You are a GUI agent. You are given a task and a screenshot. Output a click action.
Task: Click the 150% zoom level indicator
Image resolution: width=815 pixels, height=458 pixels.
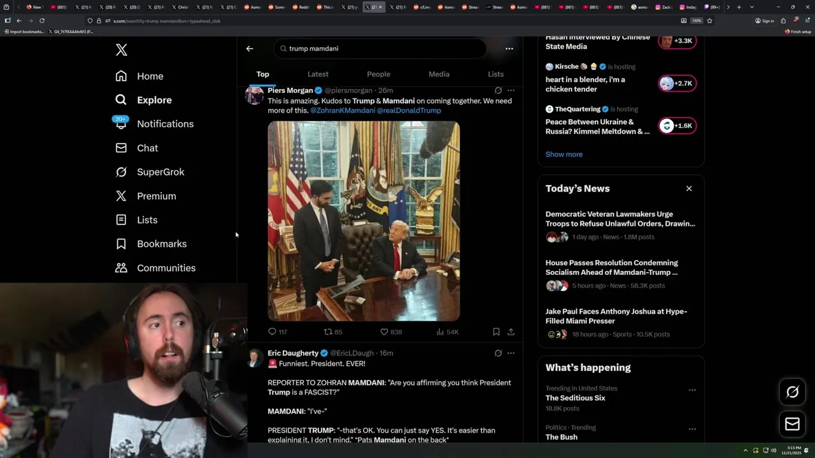pos(697,21)
